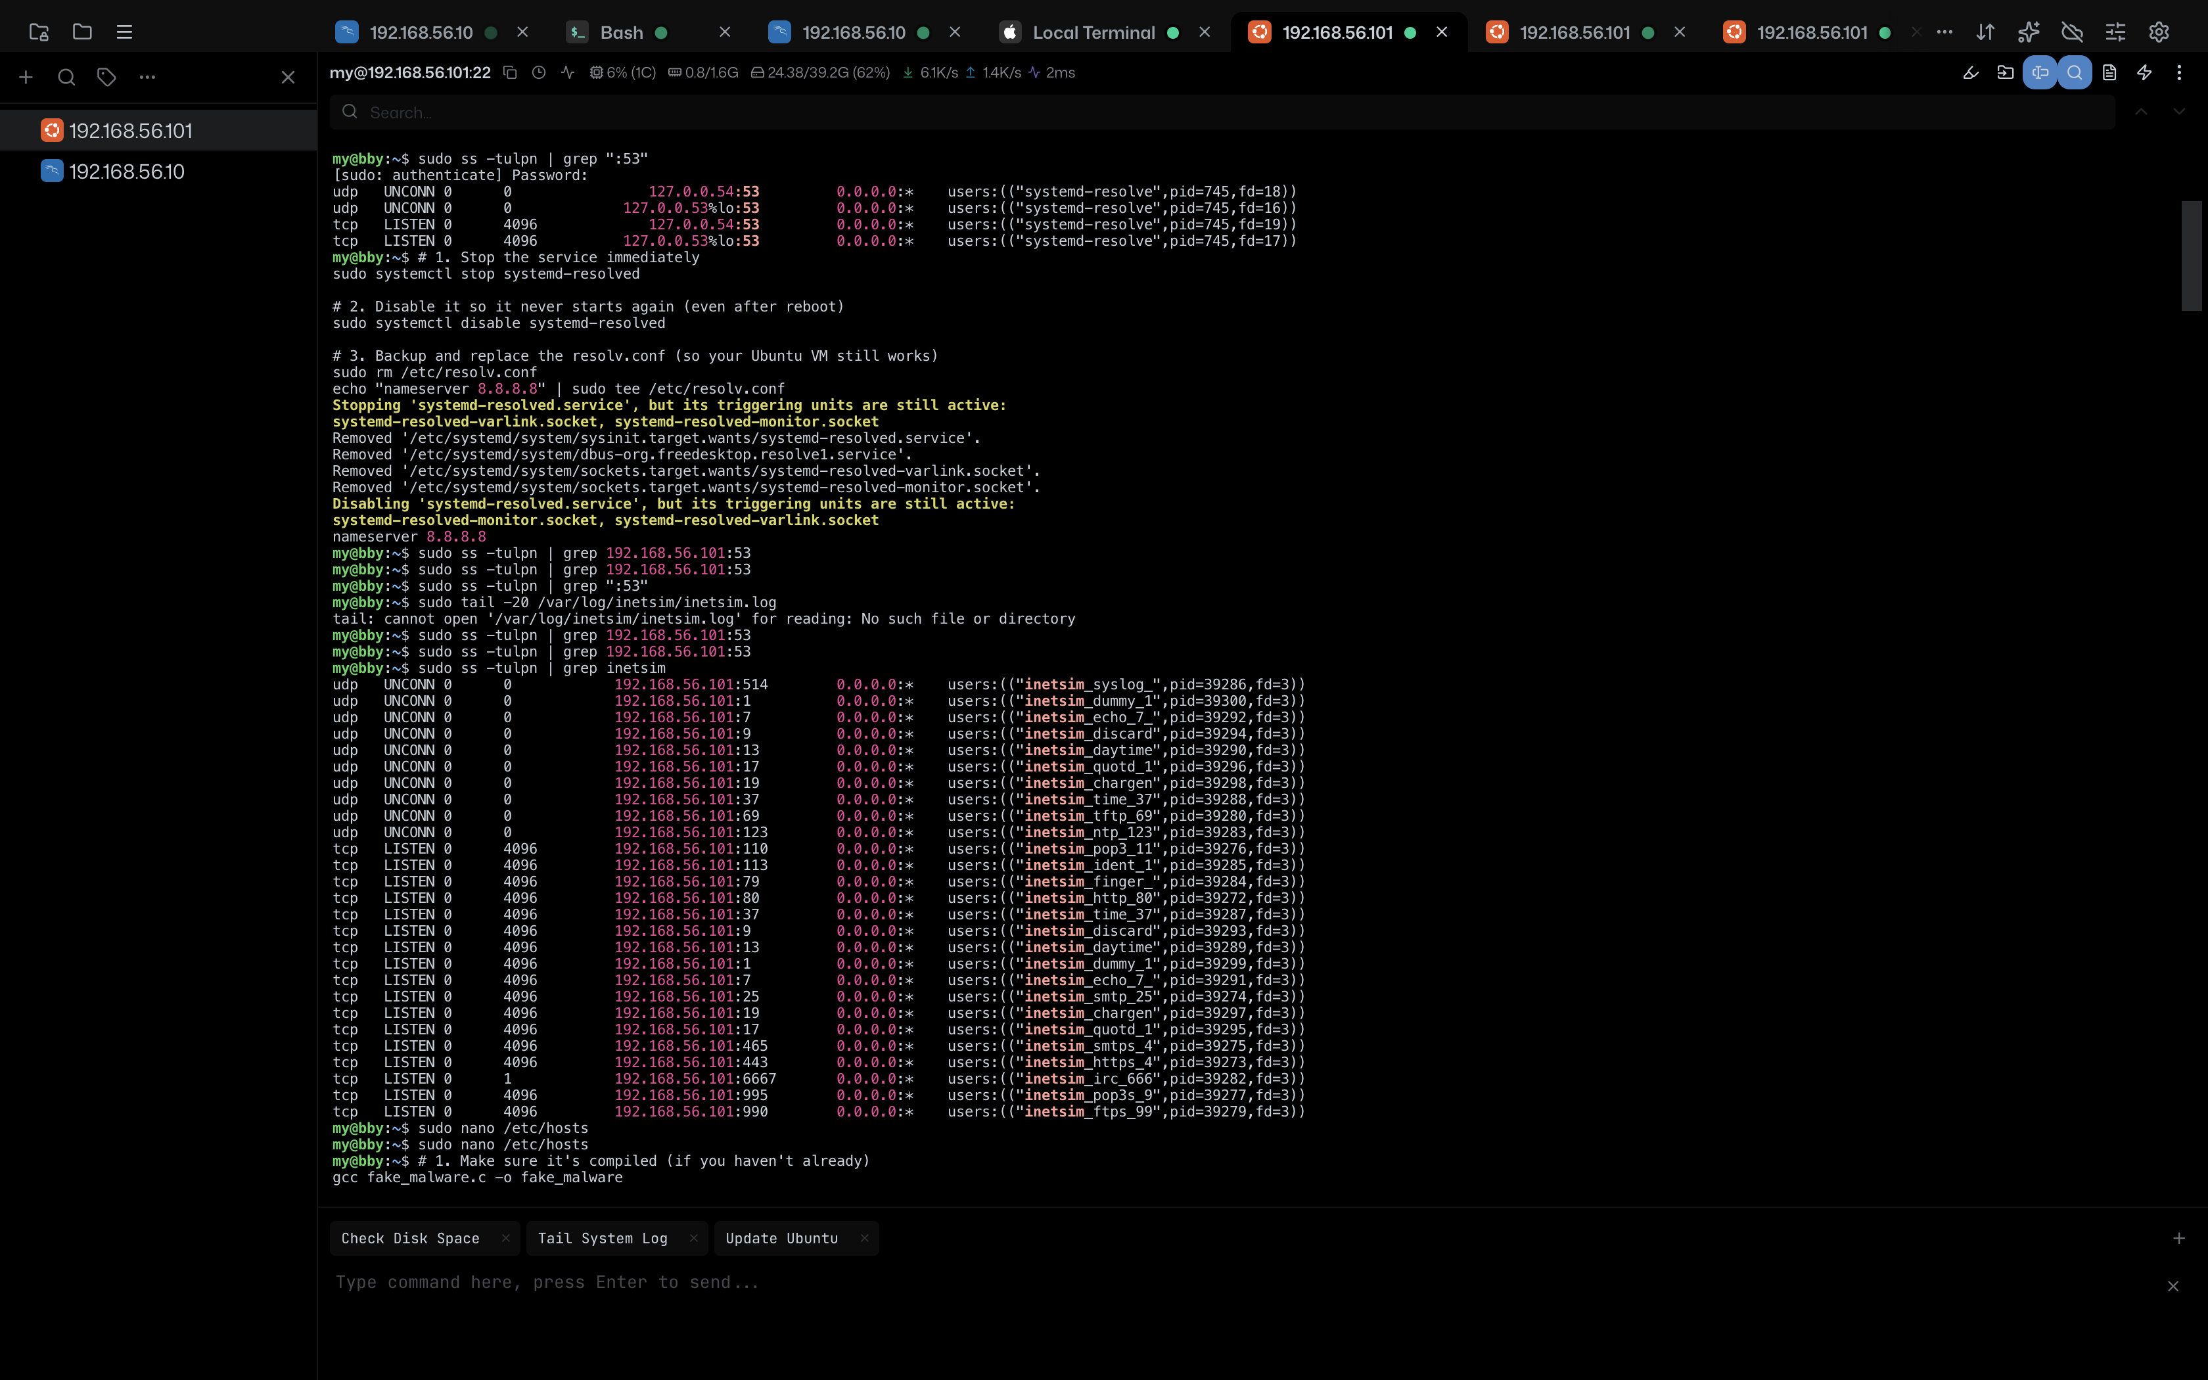Open the locked folder vault icon
Image resolution: width=2208 pixels, height=1380 pixels.
pos(38,32)
